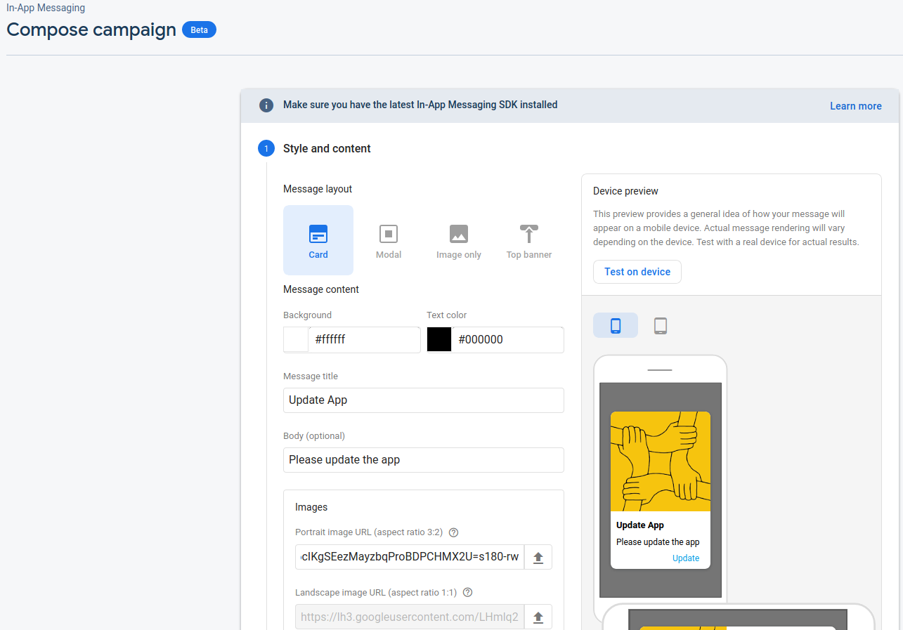Click the 'Message content' label
903x630 pixels.
click(321, 289)
